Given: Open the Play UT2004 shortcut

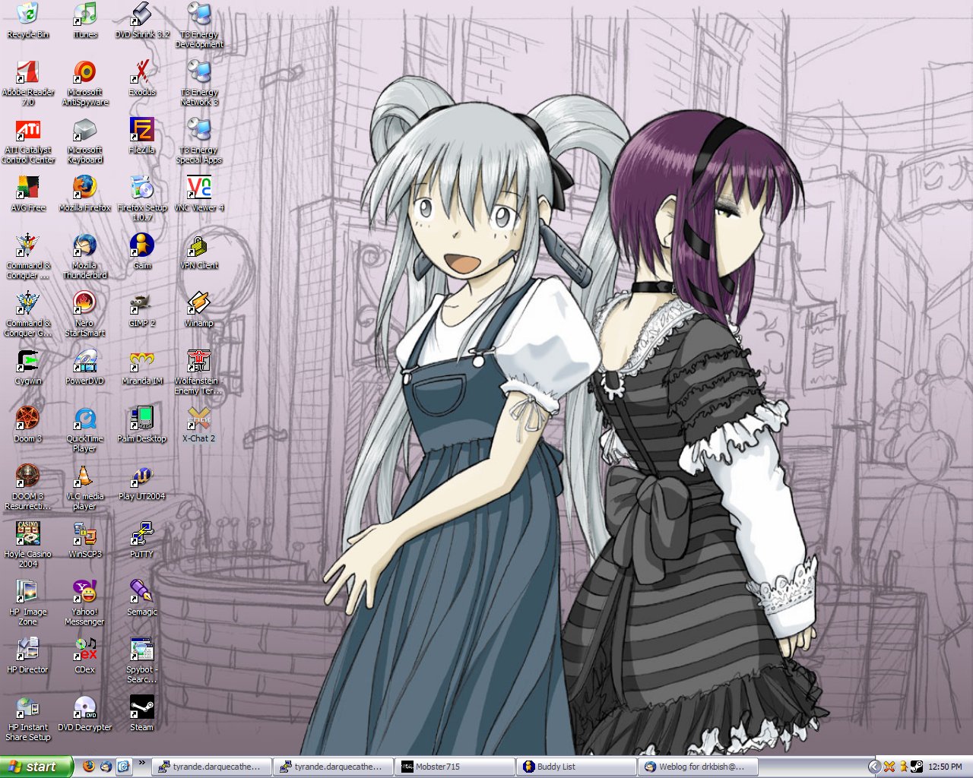Looking at the screenshot, I should pyautogui.click(x=142, y=482).
